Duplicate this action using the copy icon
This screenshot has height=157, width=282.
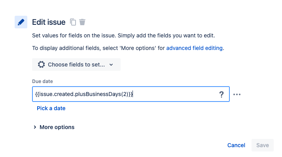pyautogui.click(x=73, y=22)
